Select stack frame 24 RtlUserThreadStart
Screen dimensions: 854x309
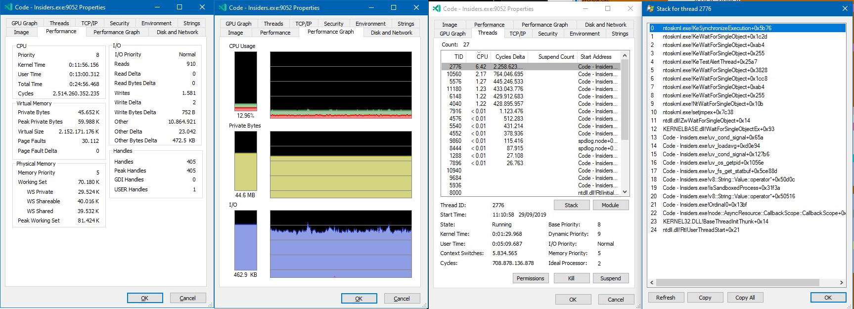[747, 230]
